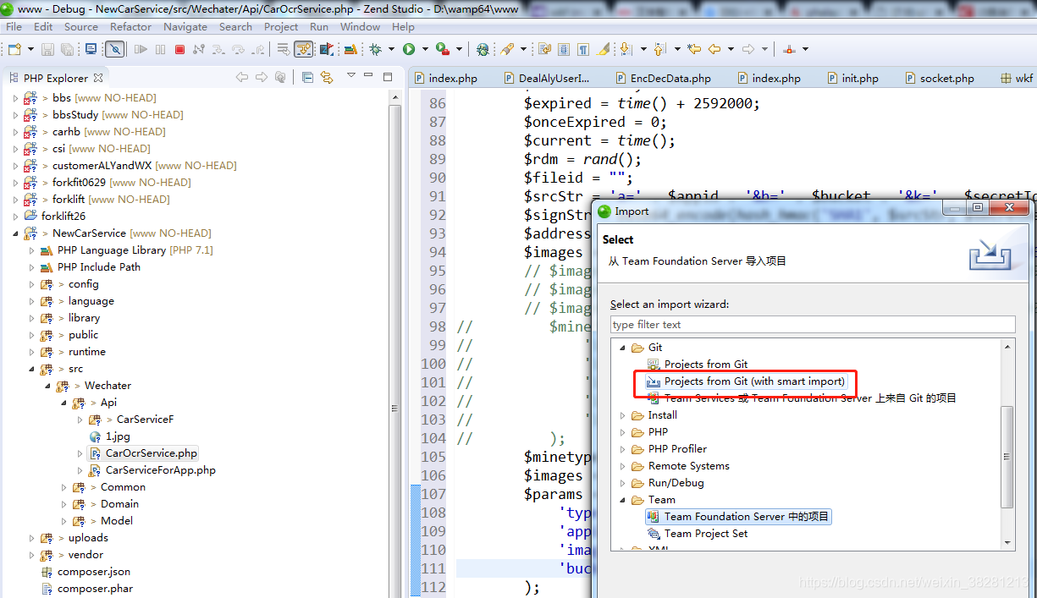Open the Window menu
This screenshot has height=598, width=1037.
click(x=360, y=26)
